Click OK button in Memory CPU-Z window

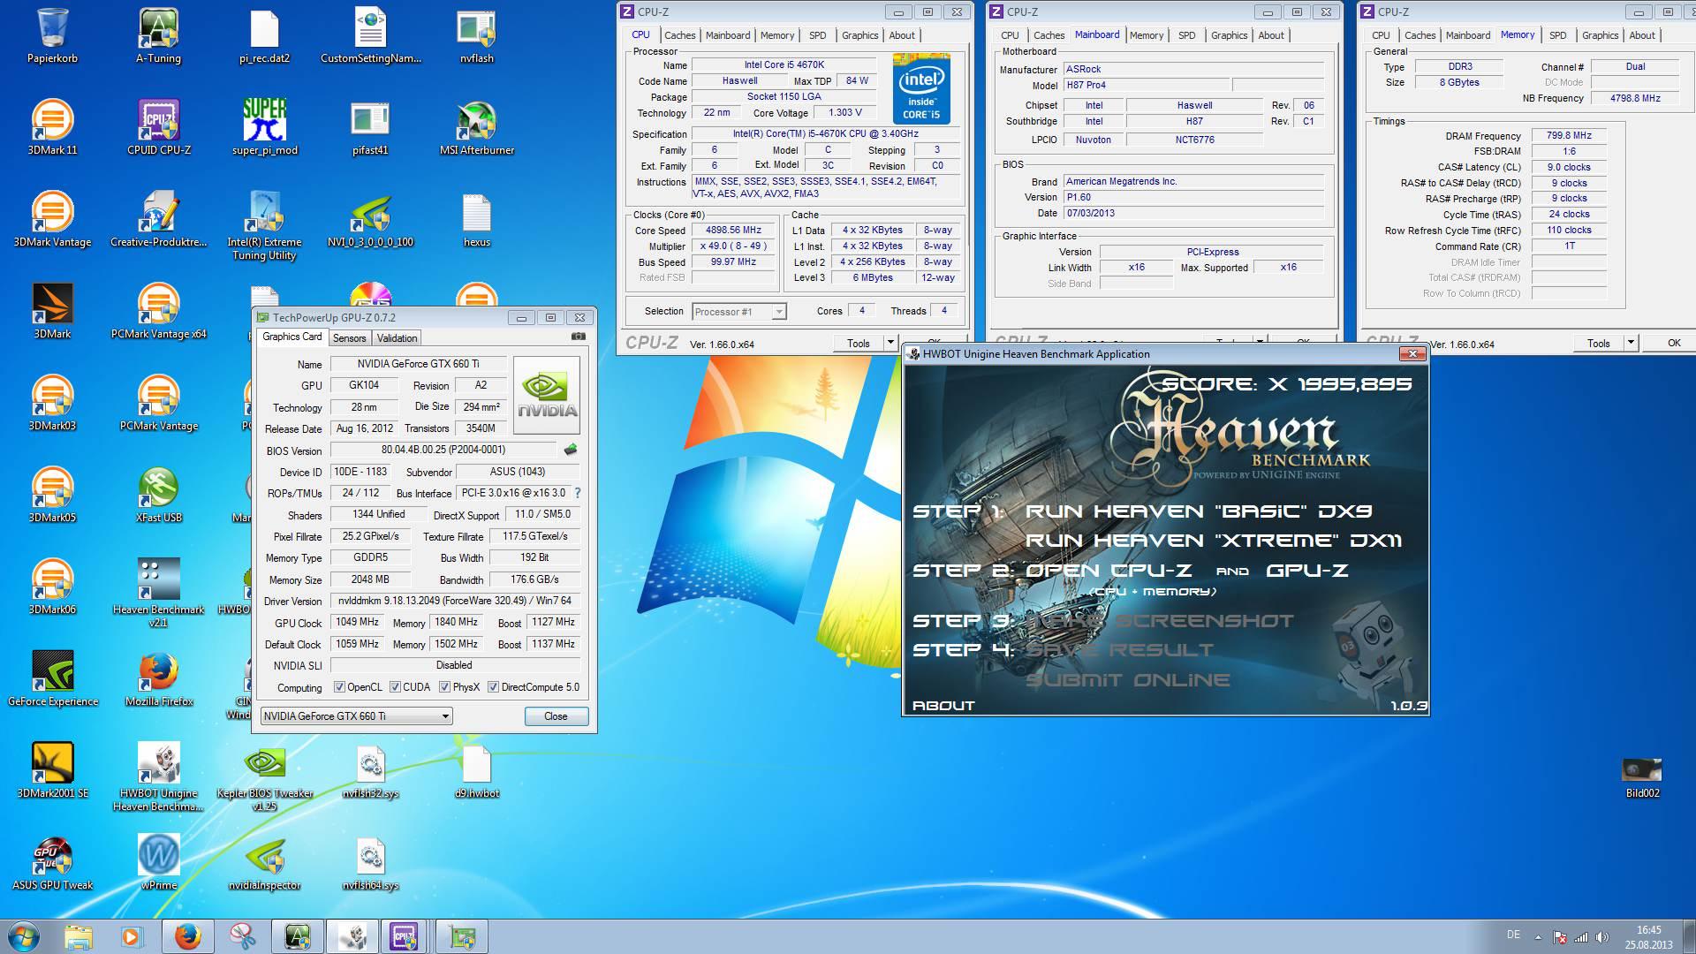point(1674,344)
